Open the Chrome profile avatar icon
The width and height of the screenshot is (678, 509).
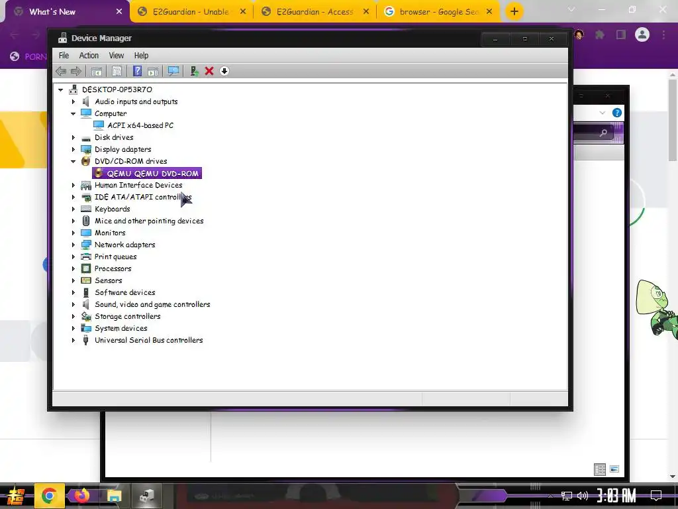tap(642, 34)
